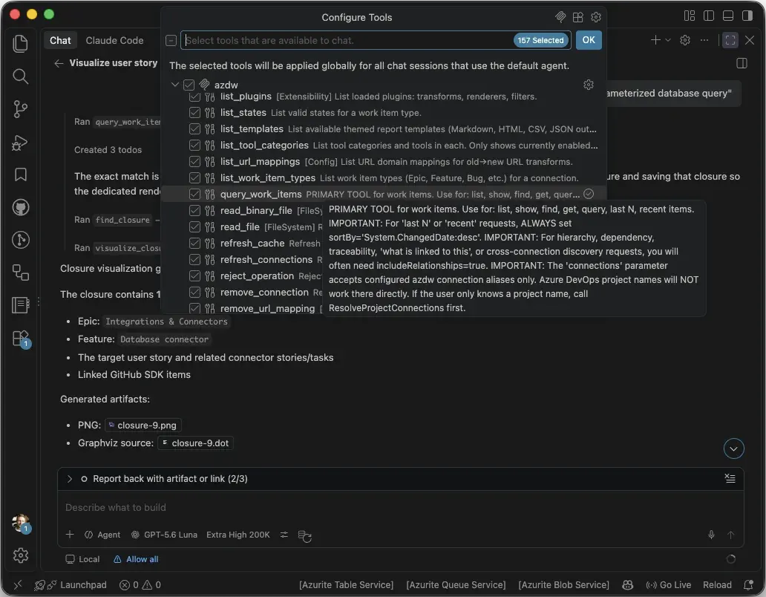Uncheck the refresh_cache tool

194,244
